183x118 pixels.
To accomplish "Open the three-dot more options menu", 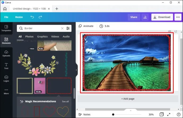I will (x=178, y=17).
